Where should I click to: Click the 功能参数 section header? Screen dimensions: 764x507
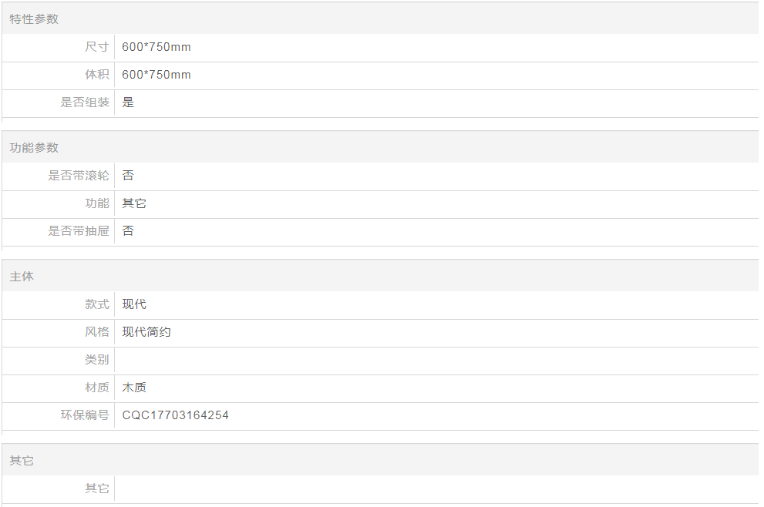tap(34, 148)
